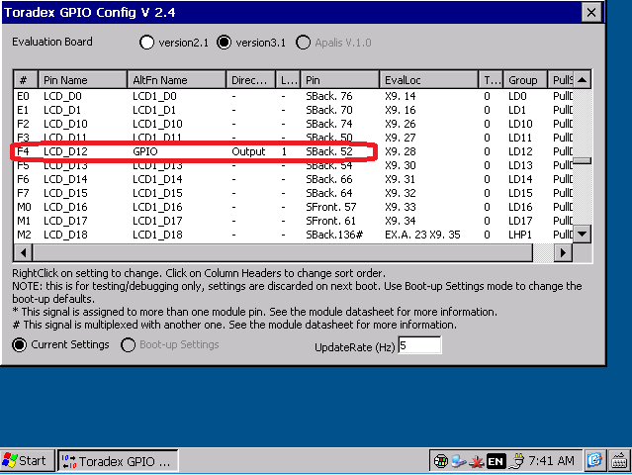Screen dimensions: 632x475
Task: Select the version2.1 evaluation board radio button
Action: coord(146,43)
